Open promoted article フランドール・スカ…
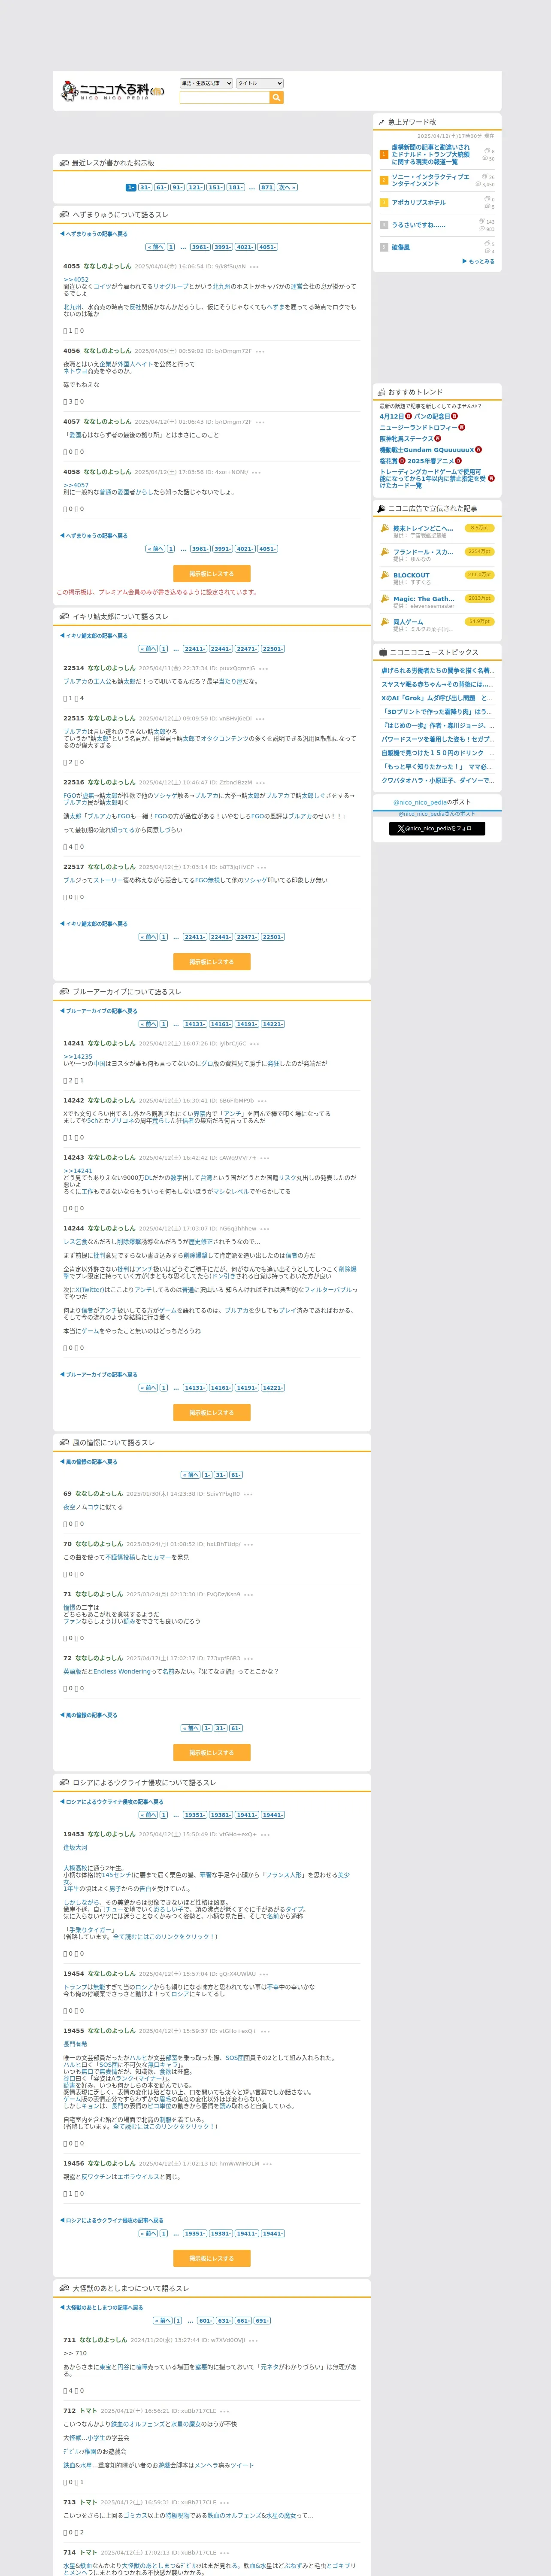 423,552
